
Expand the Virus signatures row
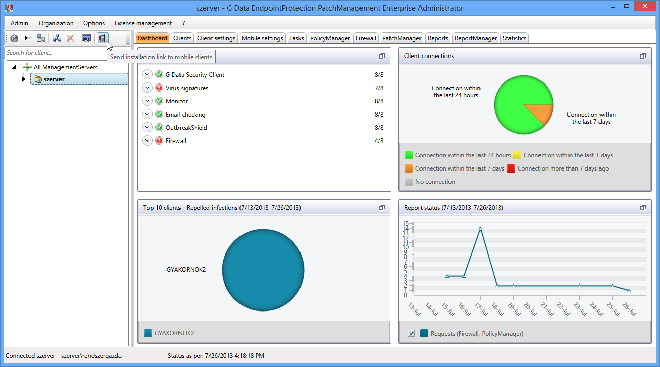[147, 88]
